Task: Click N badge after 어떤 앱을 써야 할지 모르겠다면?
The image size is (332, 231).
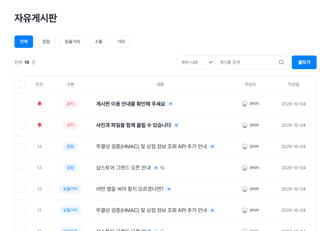Action: click(169, 189)
